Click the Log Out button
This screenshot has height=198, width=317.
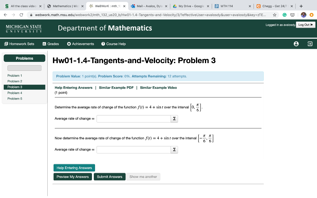306,25
